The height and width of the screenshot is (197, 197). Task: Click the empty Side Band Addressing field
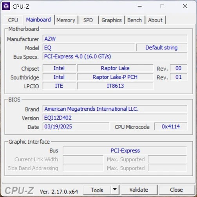83,168
